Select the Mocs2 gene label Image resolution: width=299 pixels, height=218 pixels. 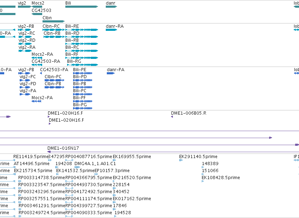tap(38, 3)
